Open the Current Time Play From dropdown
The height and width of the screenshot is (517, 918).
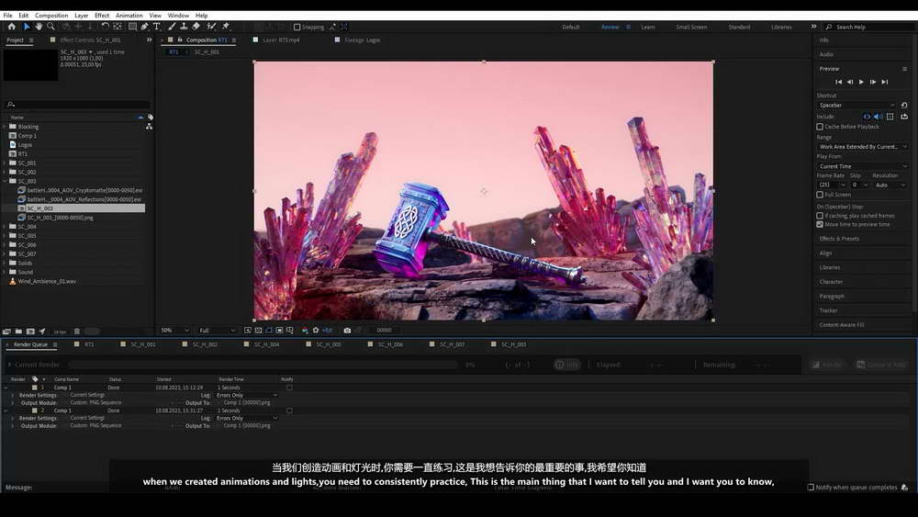pyautogui.click(x=863, y=166)
